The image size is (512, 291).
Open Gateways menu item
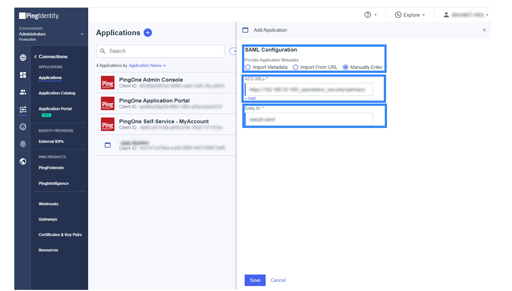coord(48,219)
